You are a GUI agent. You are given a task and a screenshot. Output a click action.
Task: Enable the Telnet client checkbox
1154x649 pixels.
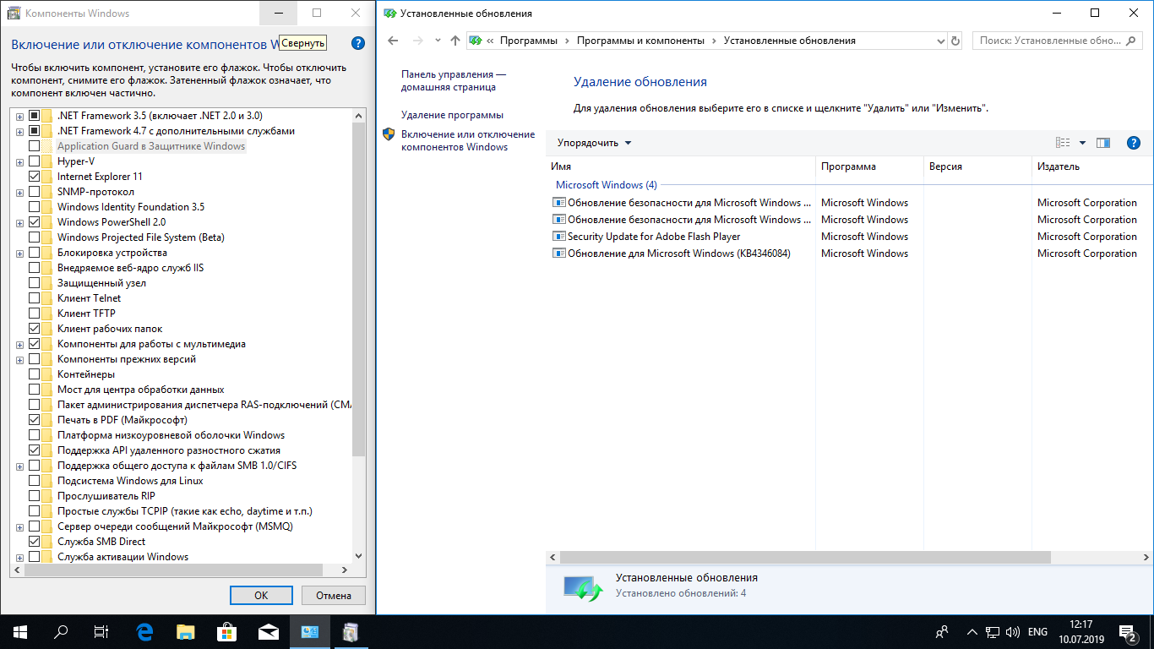(x=35, y=298)
